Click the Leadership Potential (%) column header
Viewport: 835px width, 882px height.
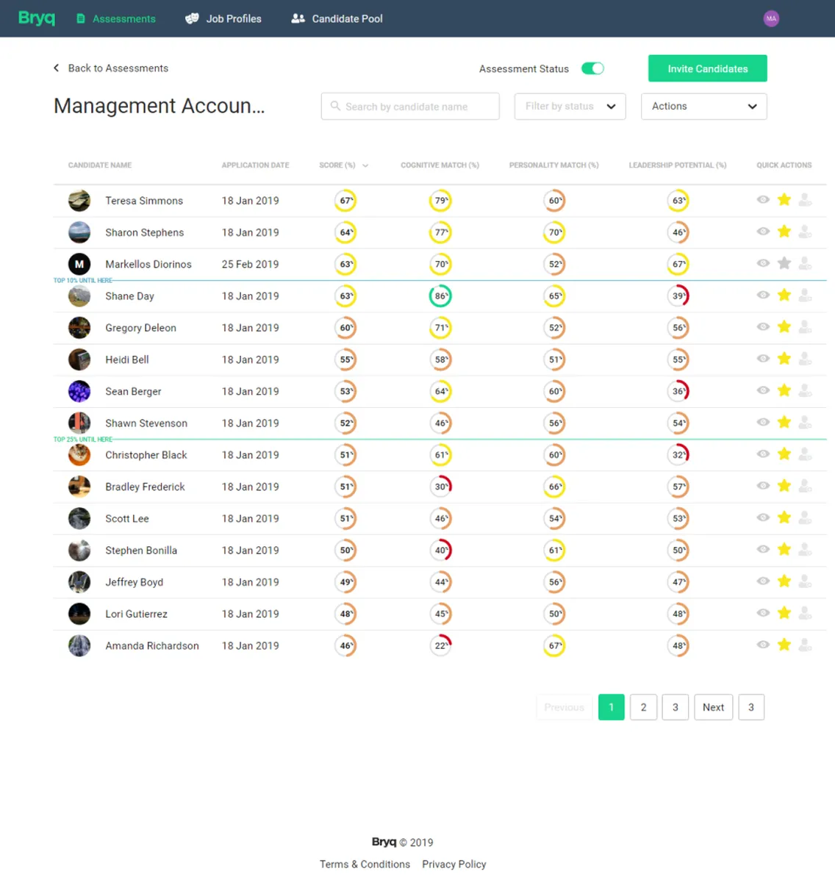(x=678, y=165)
